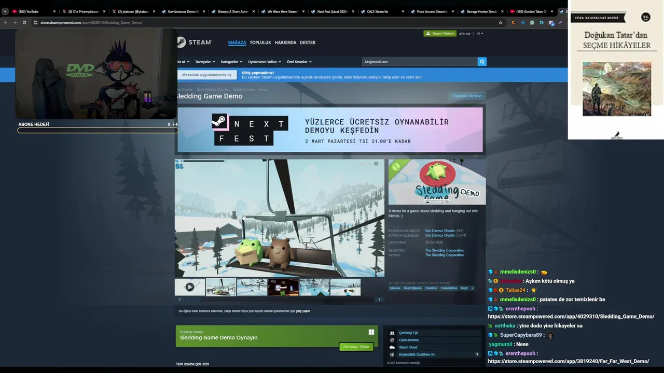Click the Far_Far_West_Demo link in chat

569,361
